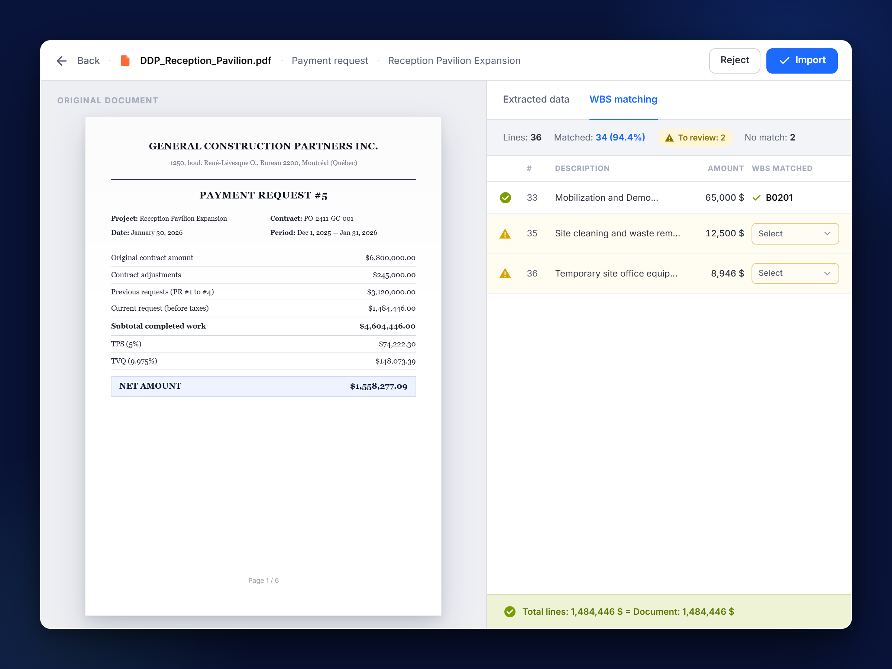892x669 pixels.
Task: Switch to the Extracted data tab
Action: 536,99
